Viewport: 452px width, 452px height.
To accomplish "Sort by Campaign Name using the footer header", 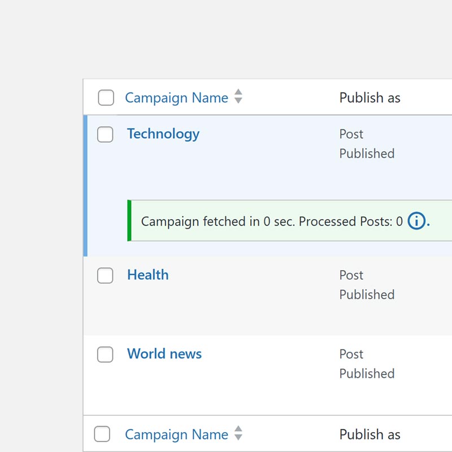I will coord(176,434).
